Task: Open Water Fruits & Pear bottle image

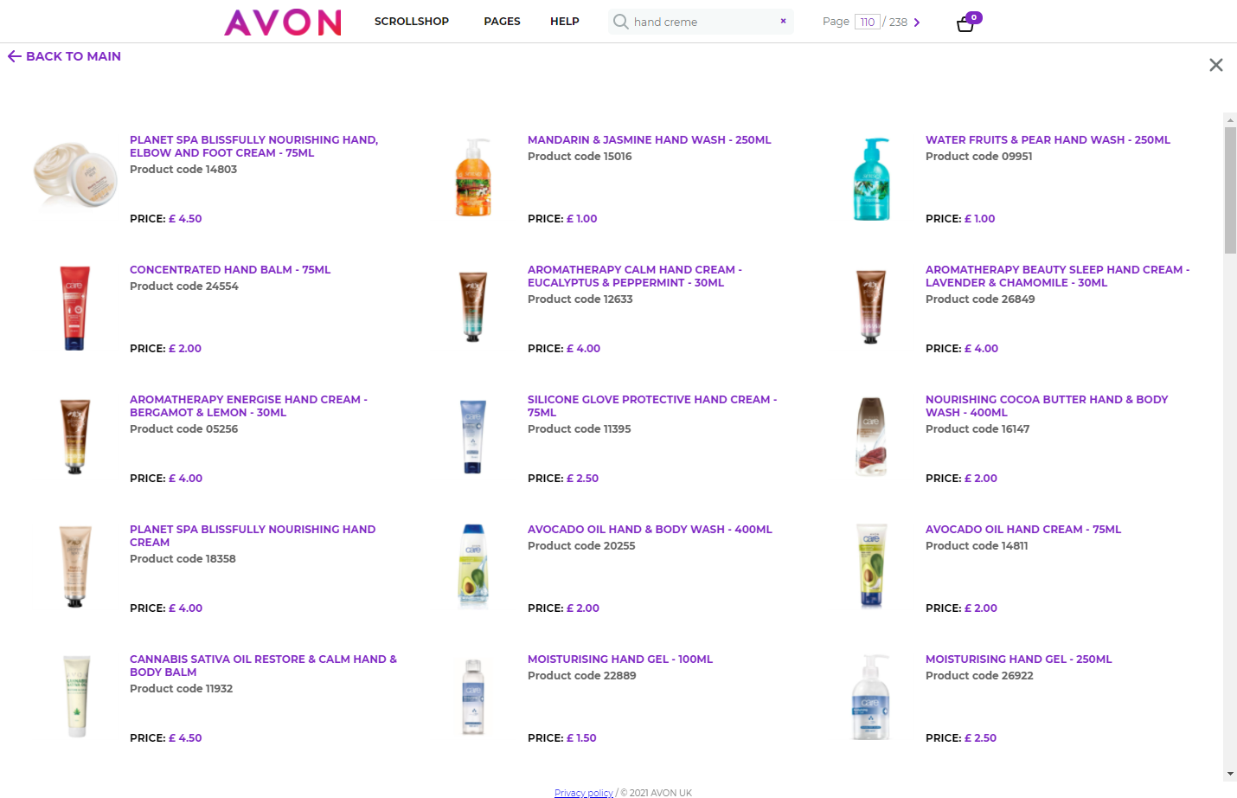Action: coord(871,178)
